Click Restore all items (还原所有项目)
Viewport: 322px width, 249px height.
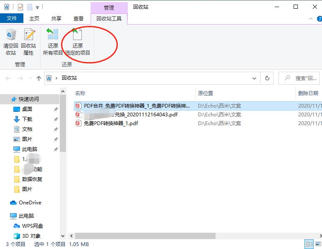click(53, 41)
